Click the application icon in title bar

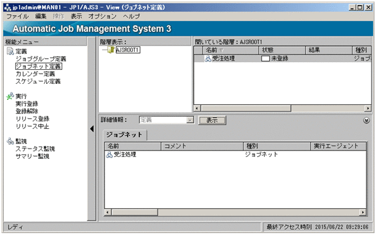(8, 8)
